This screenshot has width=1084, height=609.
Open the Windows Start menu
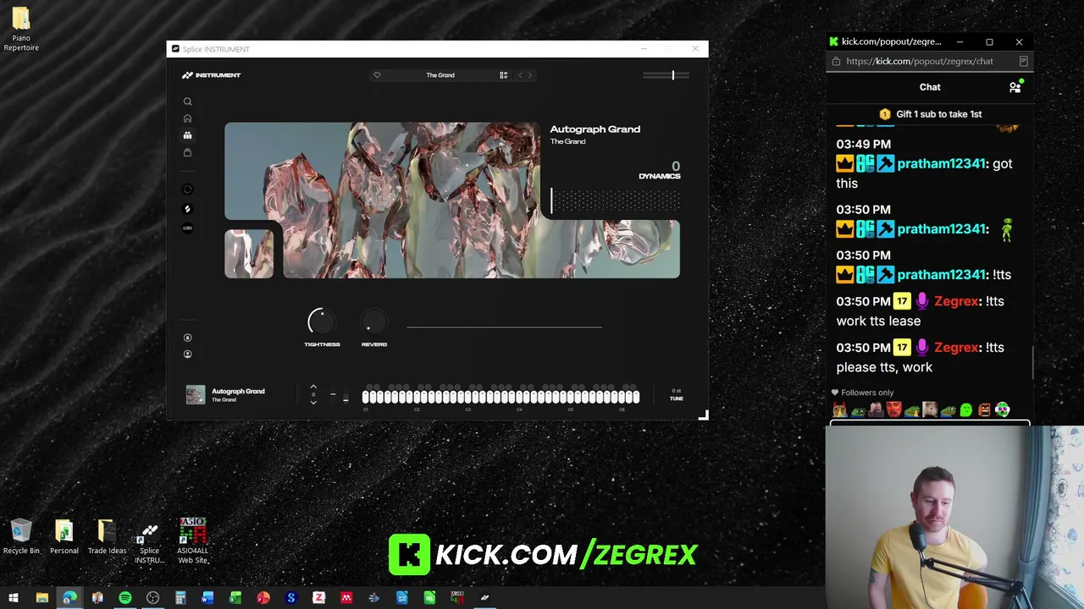click(x=14, y=598)
